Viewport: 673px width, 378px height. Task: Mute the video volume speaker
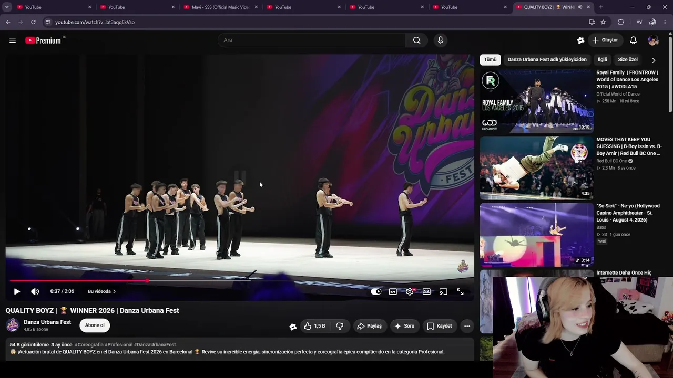[x=35, y=291]
